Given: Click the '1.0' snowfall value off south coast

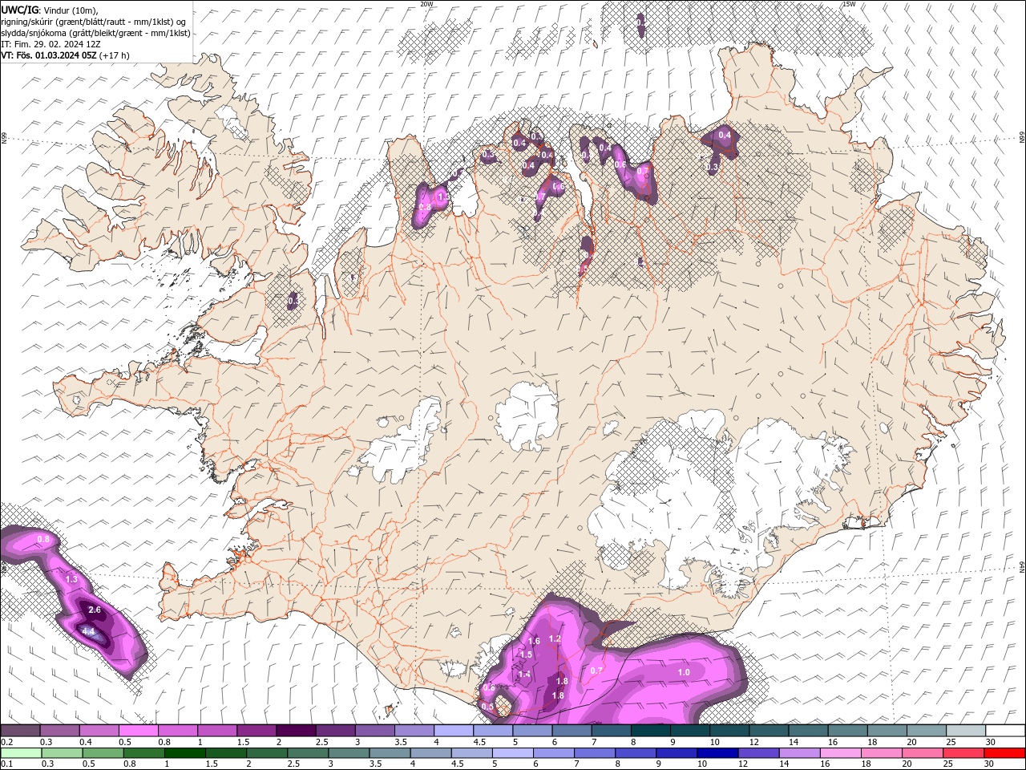Looking at the screenshot, I should coord(684,672).
